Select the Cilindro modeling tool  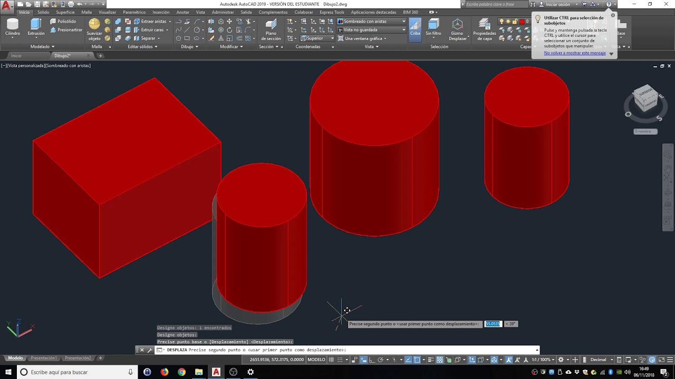(13, 27)
